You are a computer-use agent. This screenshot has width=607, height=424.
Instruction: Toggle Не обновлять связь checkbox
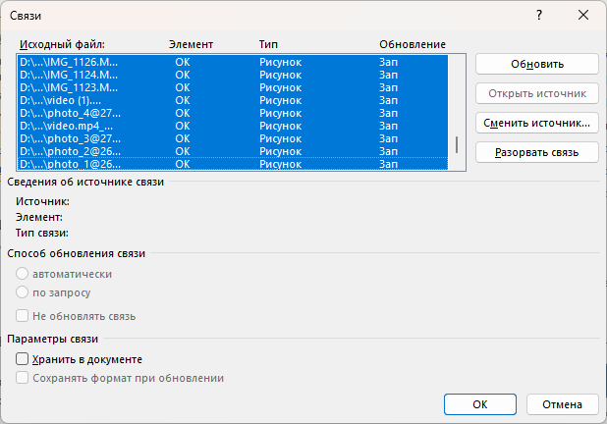click(x=23, y=316)
